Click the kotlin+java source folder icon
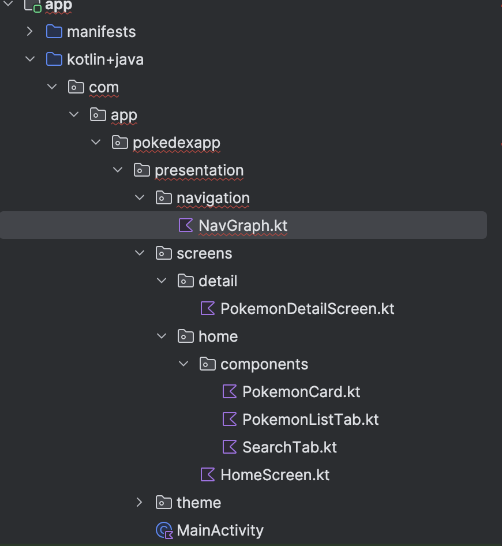 pyautogui.click(x=54, y=59)
